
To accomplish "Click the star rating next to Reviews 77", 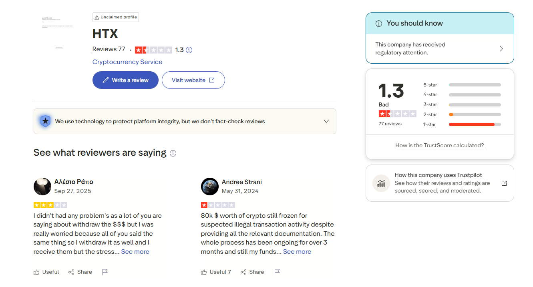I will pyautogui.click(x=153, y=50).
